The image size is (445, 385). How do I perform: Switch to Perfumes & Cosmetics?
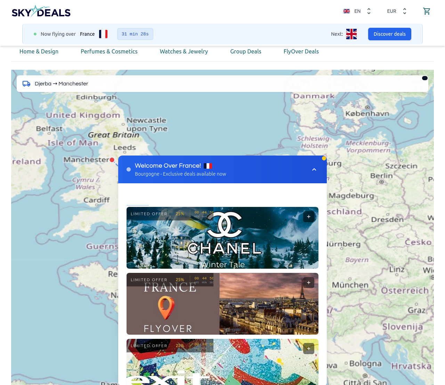coord(109,51)
